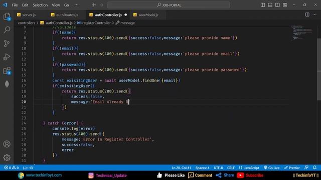This screenshot has width=321, height=180.
Task: Go forward with the right arrow
Action: click(101, 5)
